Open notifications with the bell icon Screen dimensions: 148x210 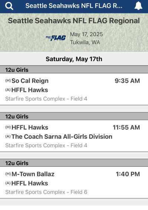click(138, 6)
